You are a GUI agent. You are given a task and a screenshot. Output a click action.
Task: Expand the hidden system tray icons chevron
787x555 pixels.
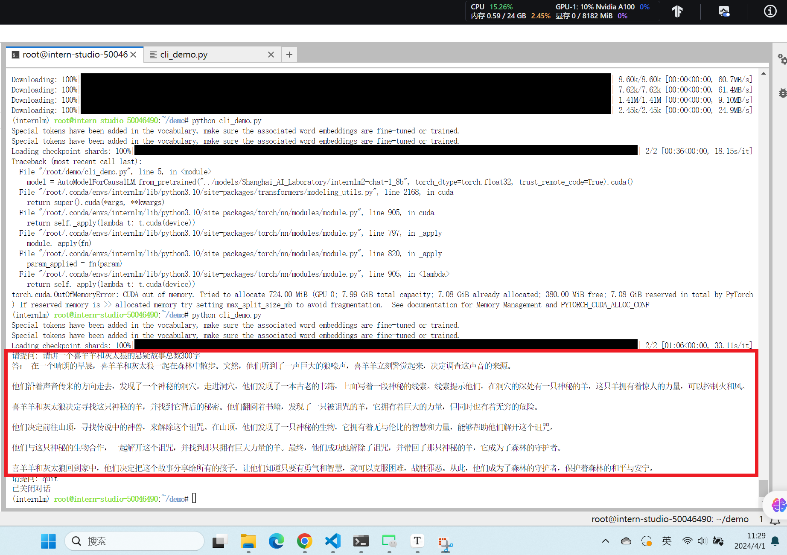(605, 541)
